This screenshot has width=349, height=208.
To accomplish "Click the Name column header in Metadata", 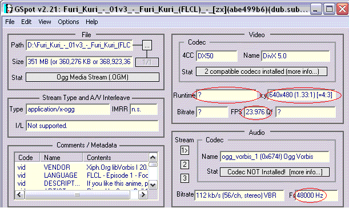I will point(61,158).
